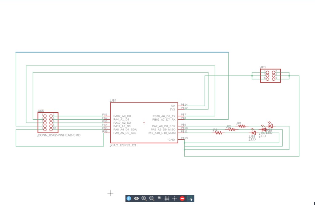Select resistor R3 symbol
This screenshot has width=315, height=205.
pyautogui.click(x=242, y=126)
